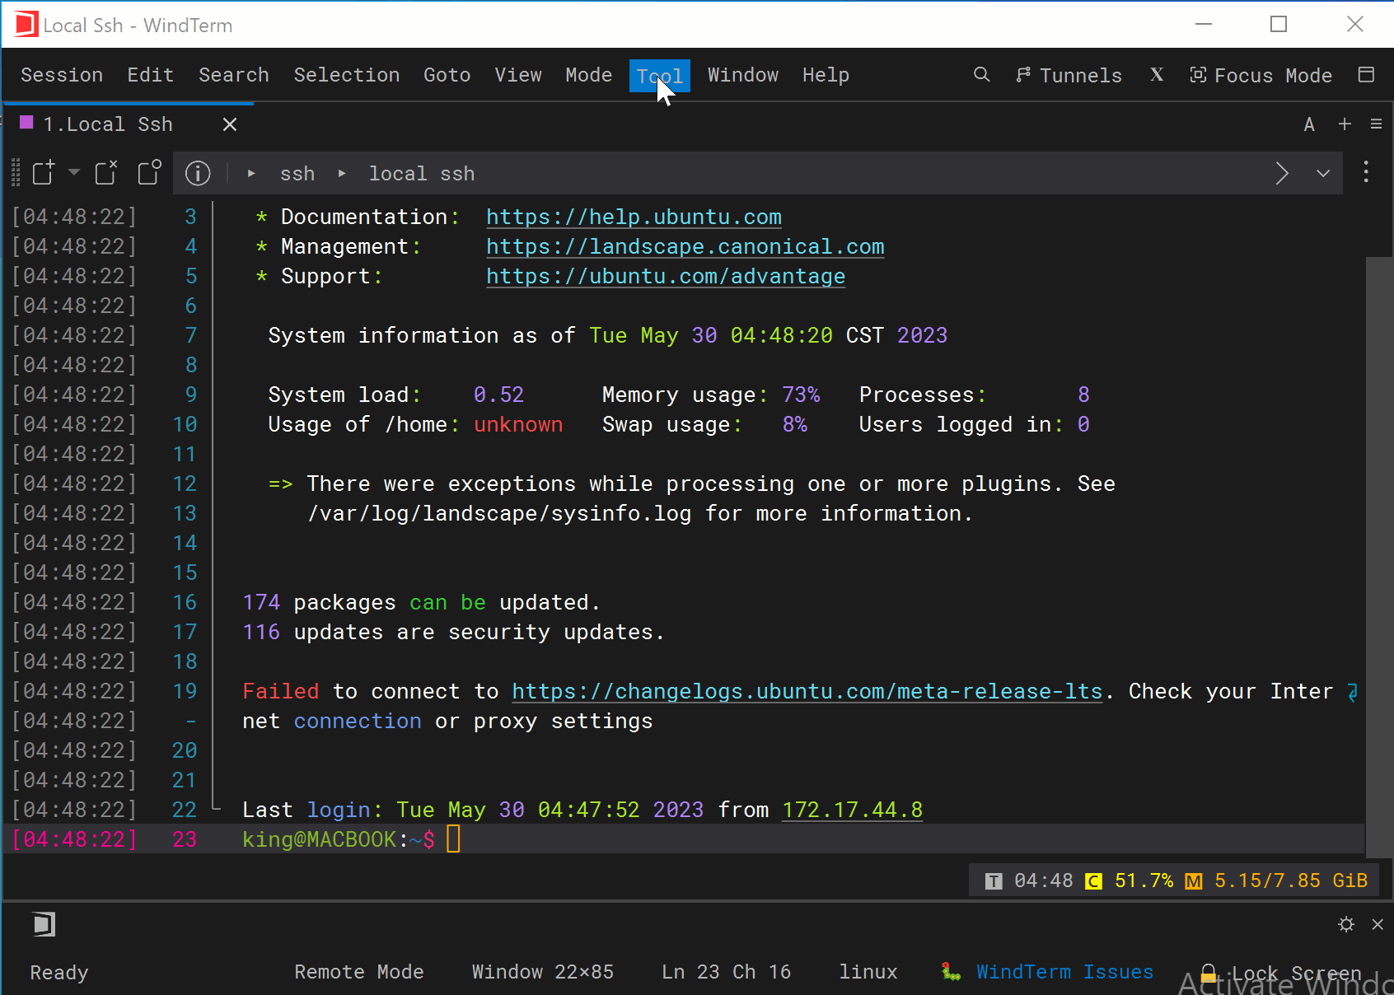This screenshot has width=1394, height=995.
Task: Click the Ln 23 Ch 16 position indicator
Action: [727, 972]
